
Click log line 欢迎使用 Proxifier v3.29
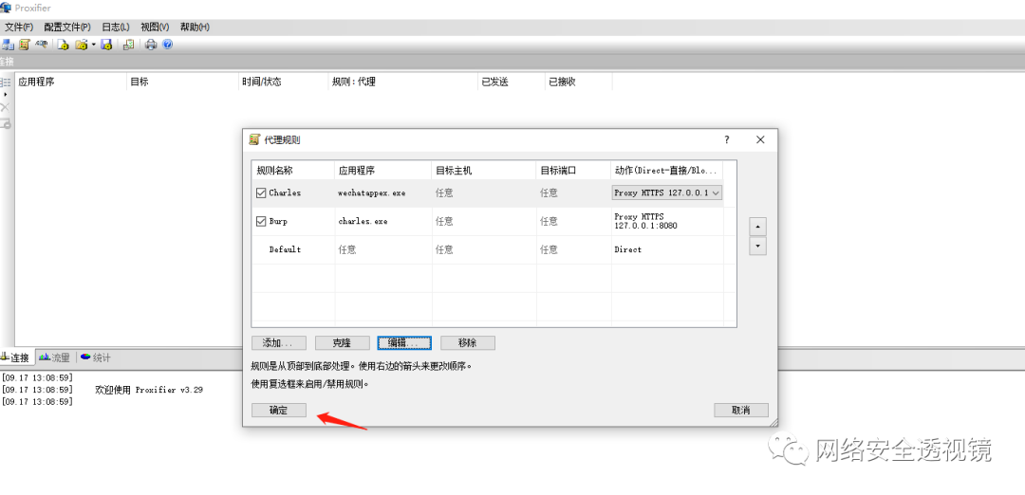[x=149, y=390]
